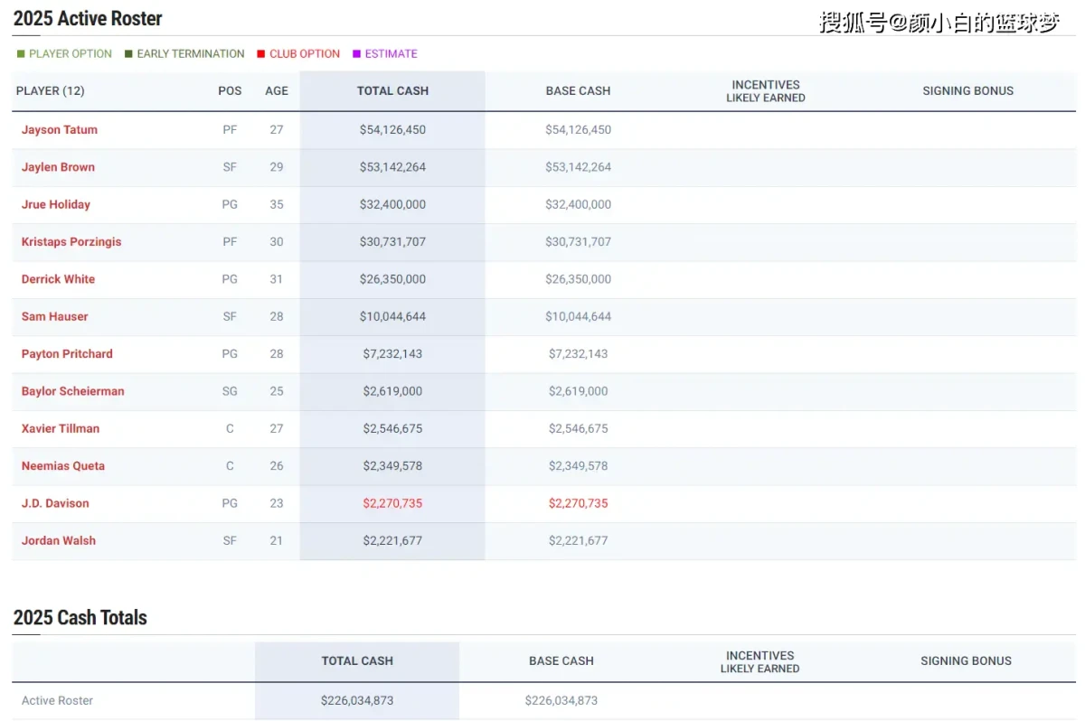Click Payton Pritchard's name
This screenshot has width=1085, height=721.
[67, 354]
